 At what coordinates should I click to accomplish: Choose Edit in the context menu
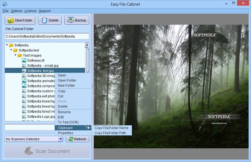(73, 117)
